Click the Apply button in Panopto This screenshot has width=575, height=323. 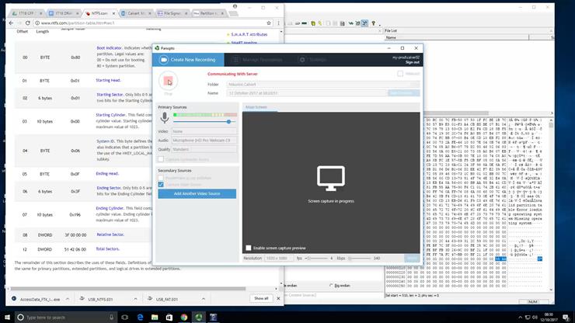point(412,259)
